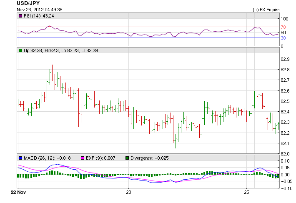Click the RSI 100 axis label
The image size is (296, 203).
pyautogui.click(x=284, y=19)
